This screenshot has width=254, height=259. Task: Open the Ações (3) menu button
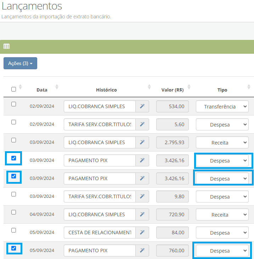(x=20, y=63)
